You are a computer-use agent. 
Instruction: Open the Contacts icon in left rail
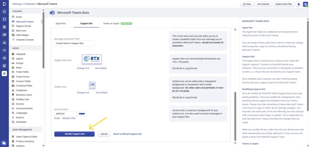[4, 27]
